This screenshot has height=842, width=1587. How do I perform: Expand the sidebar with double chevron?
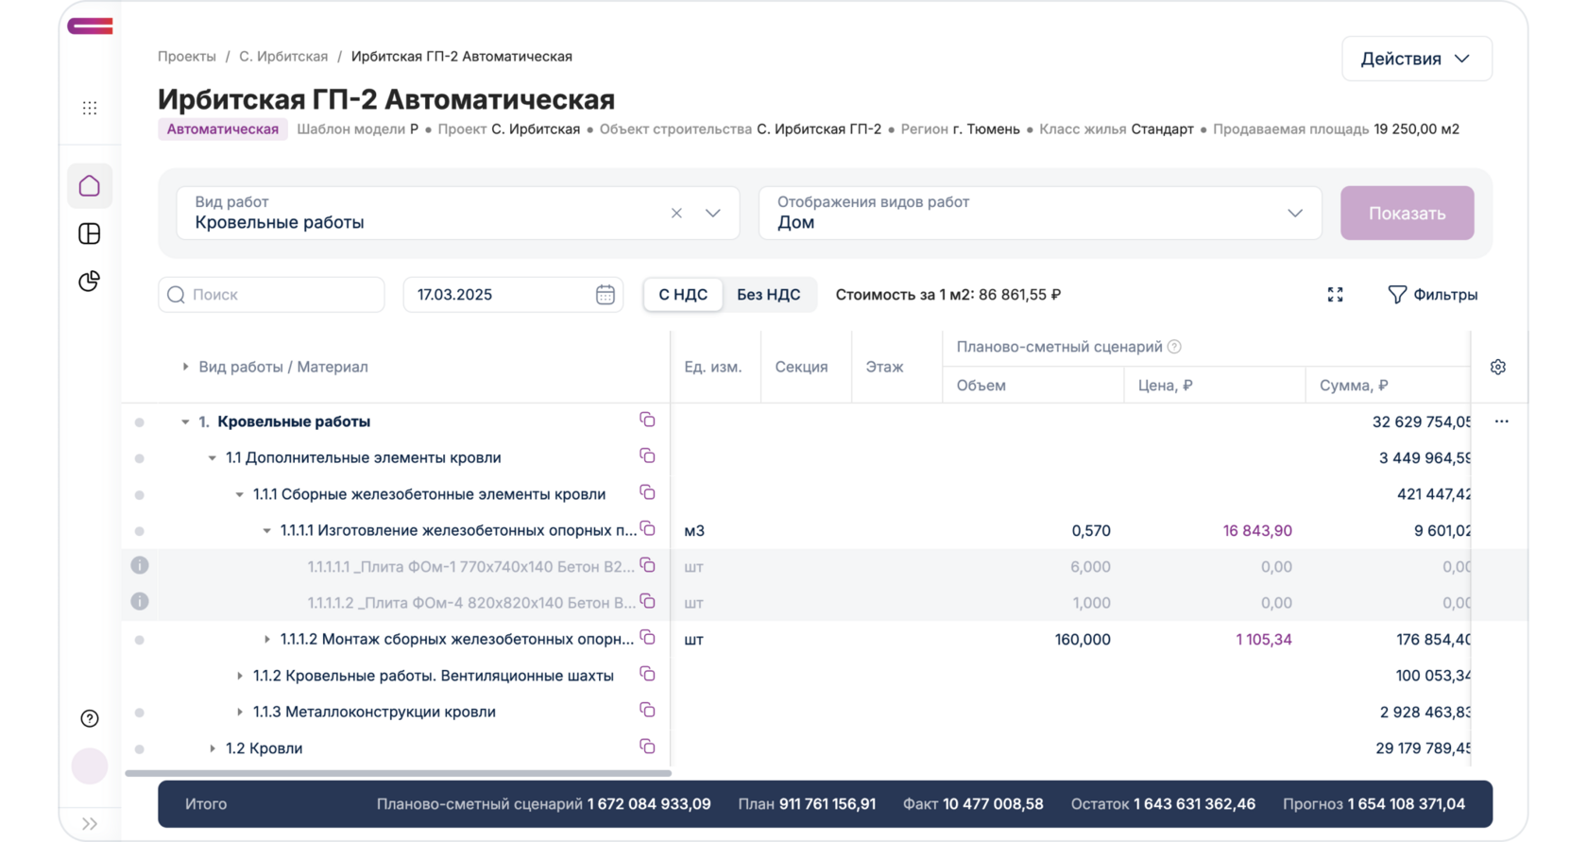90,824
